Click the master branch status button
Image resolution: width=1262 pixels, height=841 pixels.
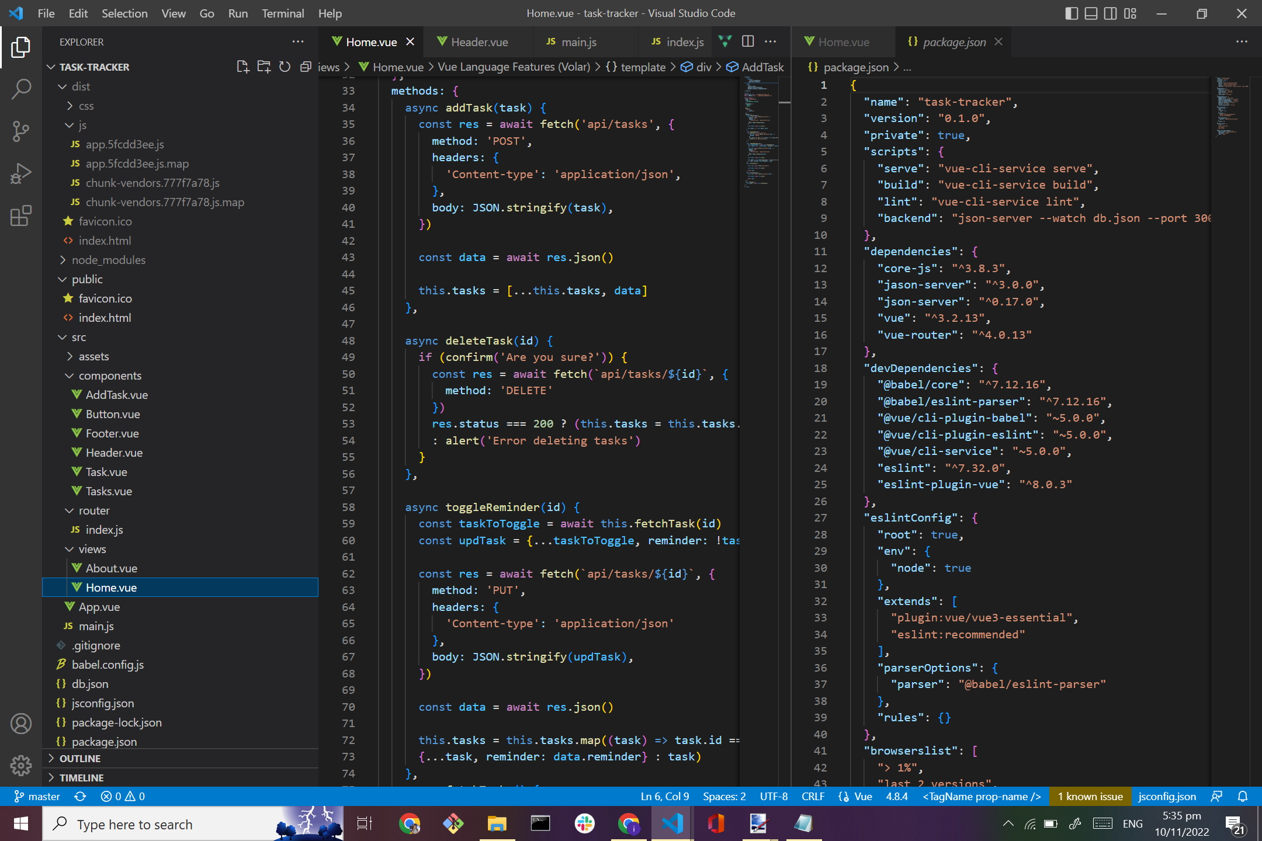[37, 796]
